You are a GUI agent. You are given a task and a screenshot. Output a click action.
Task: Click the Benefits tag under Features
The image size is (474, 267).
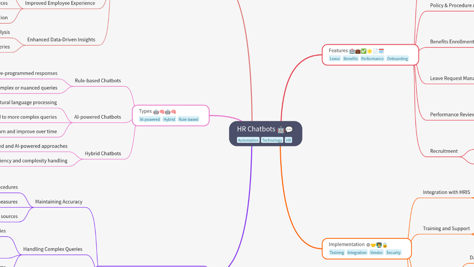click(350, 59)
